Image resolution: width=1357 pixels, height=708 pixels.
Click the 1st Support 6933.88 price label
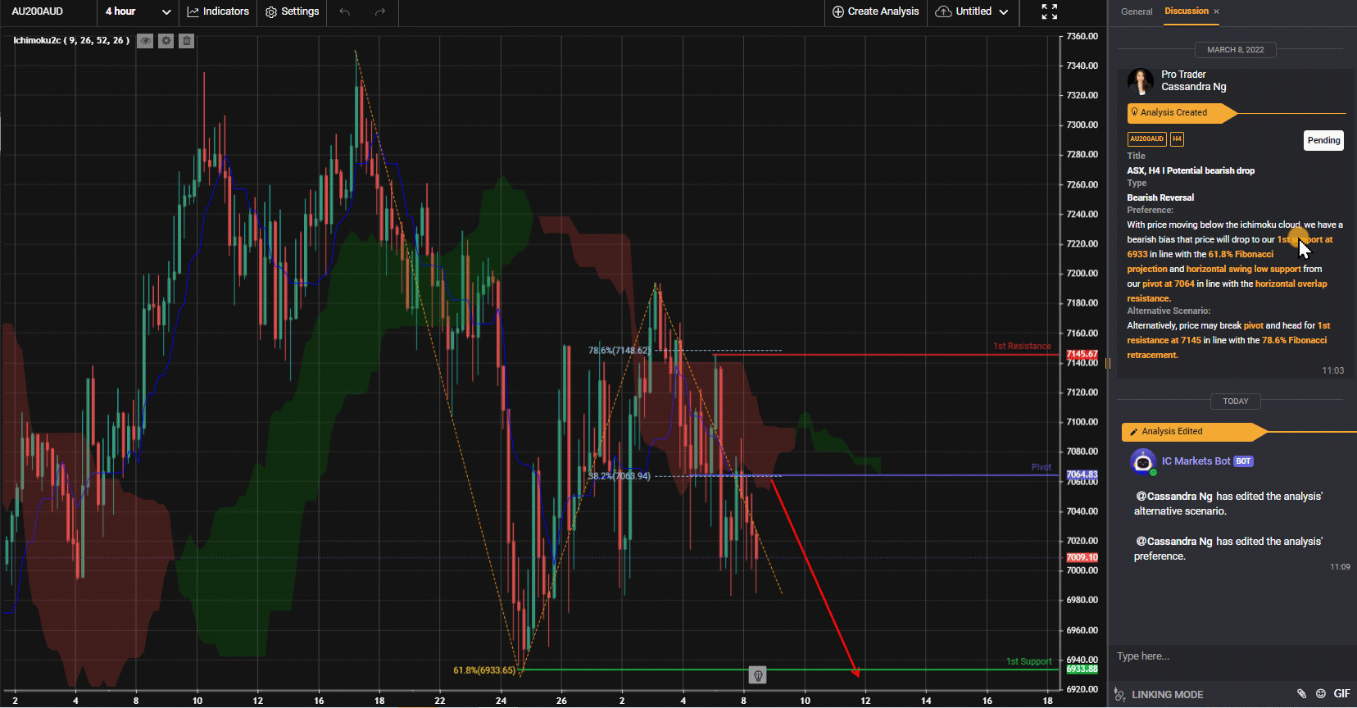coord(1082,669)
